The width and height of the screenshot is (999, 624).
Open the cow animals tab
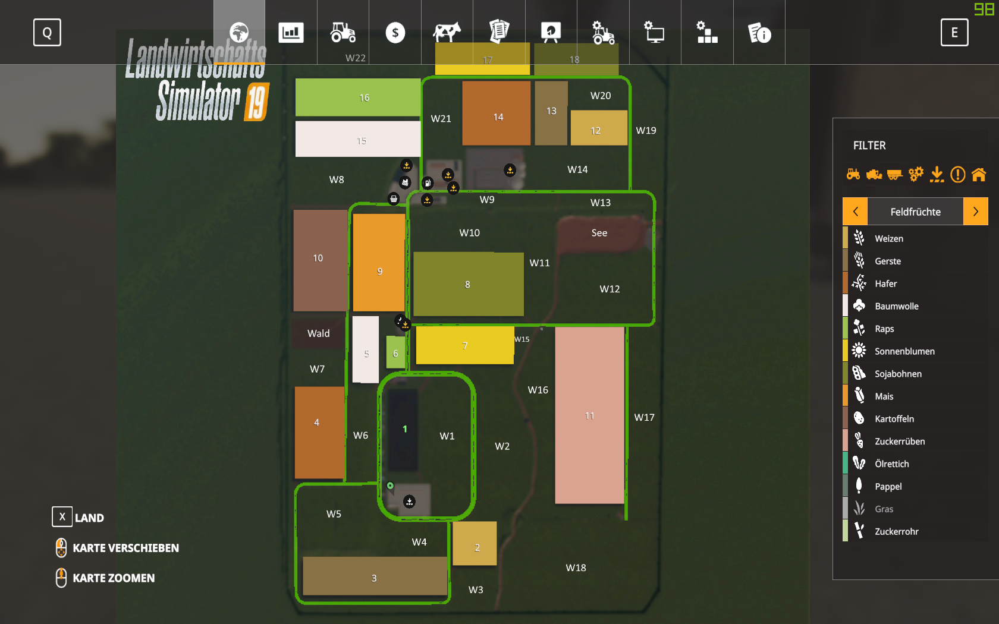(x=447, y=32)
